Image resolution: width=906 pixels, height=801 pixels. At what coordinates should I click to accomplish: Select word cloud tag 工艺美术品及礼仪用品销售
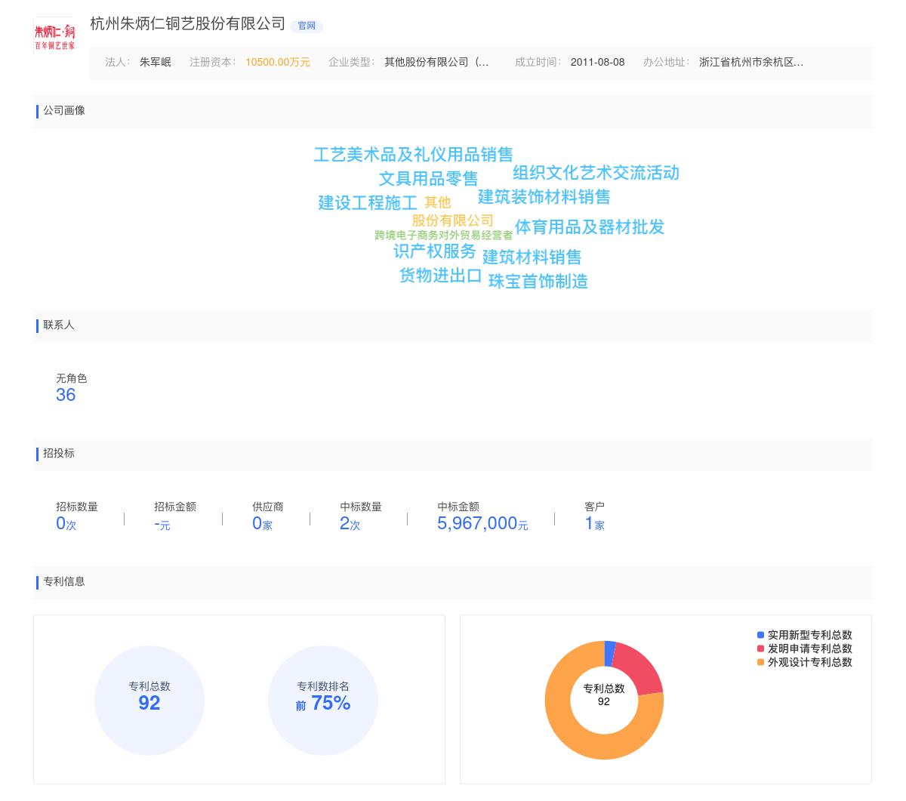point(413,155)
